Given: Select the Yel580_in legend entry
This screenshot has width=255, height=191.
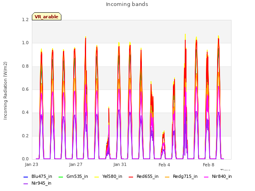Looking at the screenshot, I should 108,177.
